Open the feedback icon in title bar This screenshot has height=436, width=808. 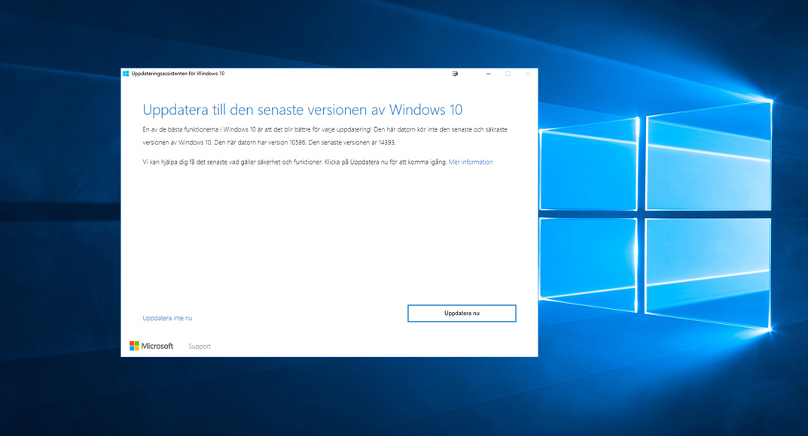tap(456, 74)
